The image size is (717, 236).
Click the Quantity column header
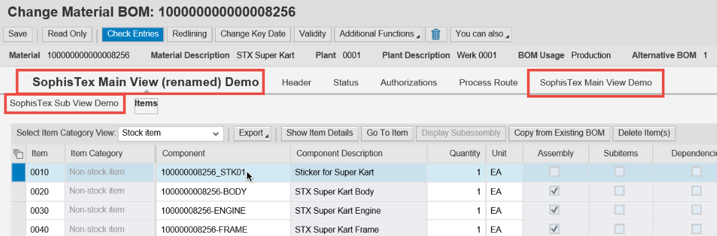coord(456,154)
